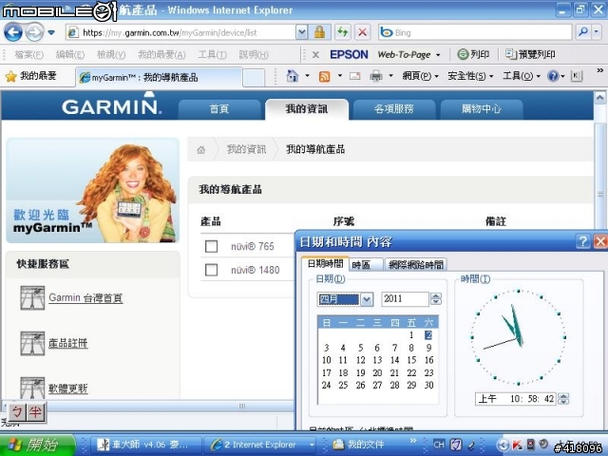Close the EPSON toolbar with X
Screen dimensions: 608x456
pyautogui.click(x=315, y=55)
